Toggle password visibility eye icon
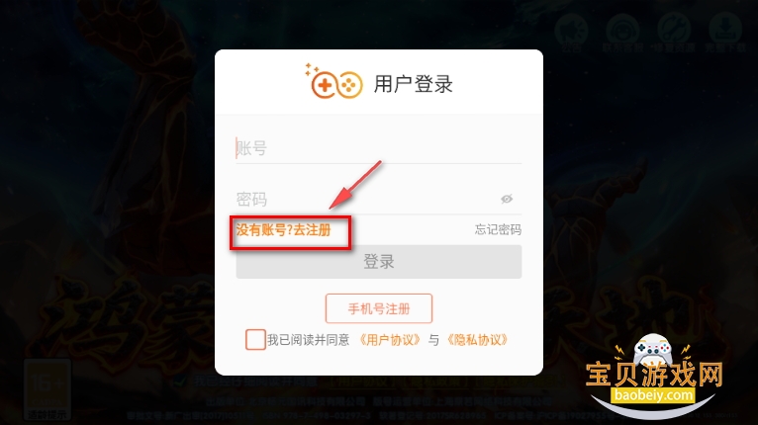Screen dimensions: 758x425 tap(506, 199)
